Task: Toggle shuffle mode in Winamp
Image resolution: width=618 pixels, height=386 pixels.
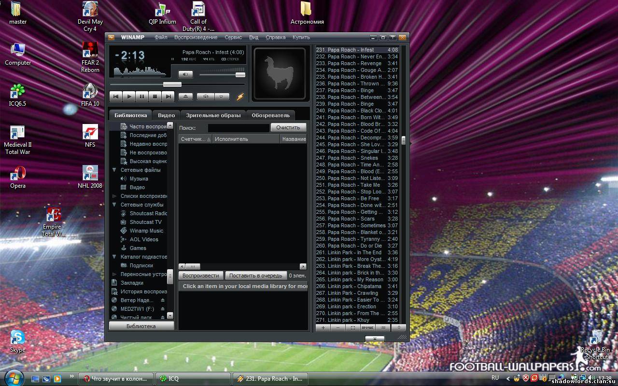Action: coord(205,96)
